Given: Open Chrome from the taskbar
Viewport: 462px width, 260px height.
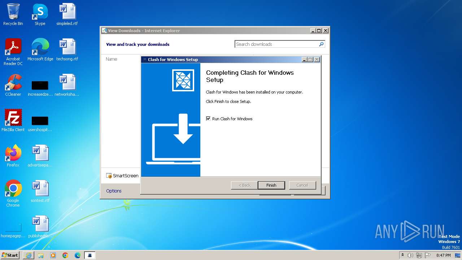Looking at the screenshot, I should pos(65,255).
